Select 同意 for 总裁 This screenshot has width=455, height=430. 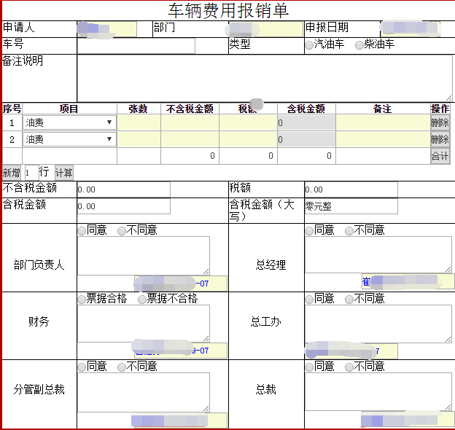309,367
